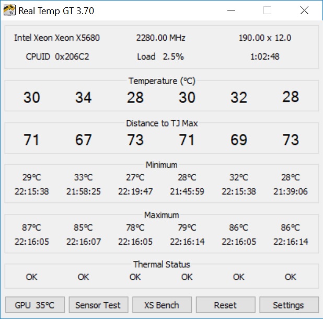Click the Load 2.5% value
Screen dimensions: 323x319
[160, 56]
